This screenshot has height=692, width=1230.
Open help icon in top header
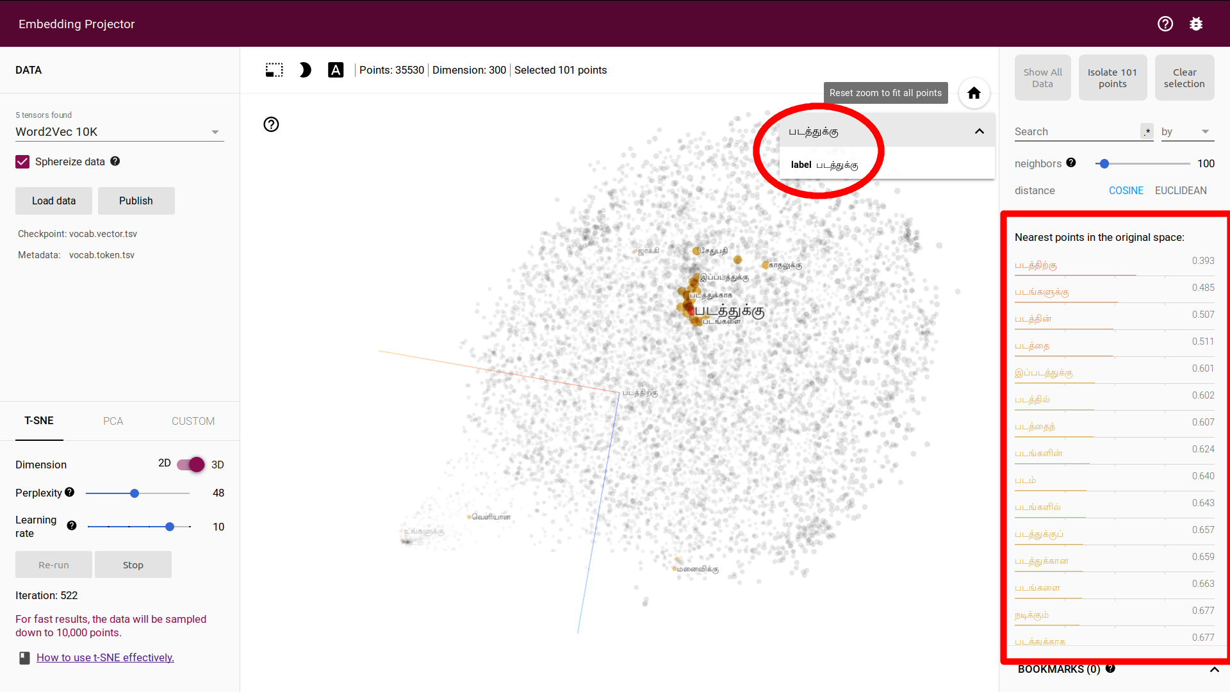(x=1165, y=24)
